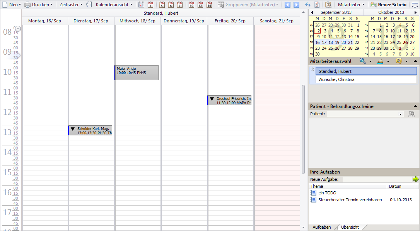Open the Zeitraster dropdown
This screenshot has width=420, height=231.
click(71, 5)
